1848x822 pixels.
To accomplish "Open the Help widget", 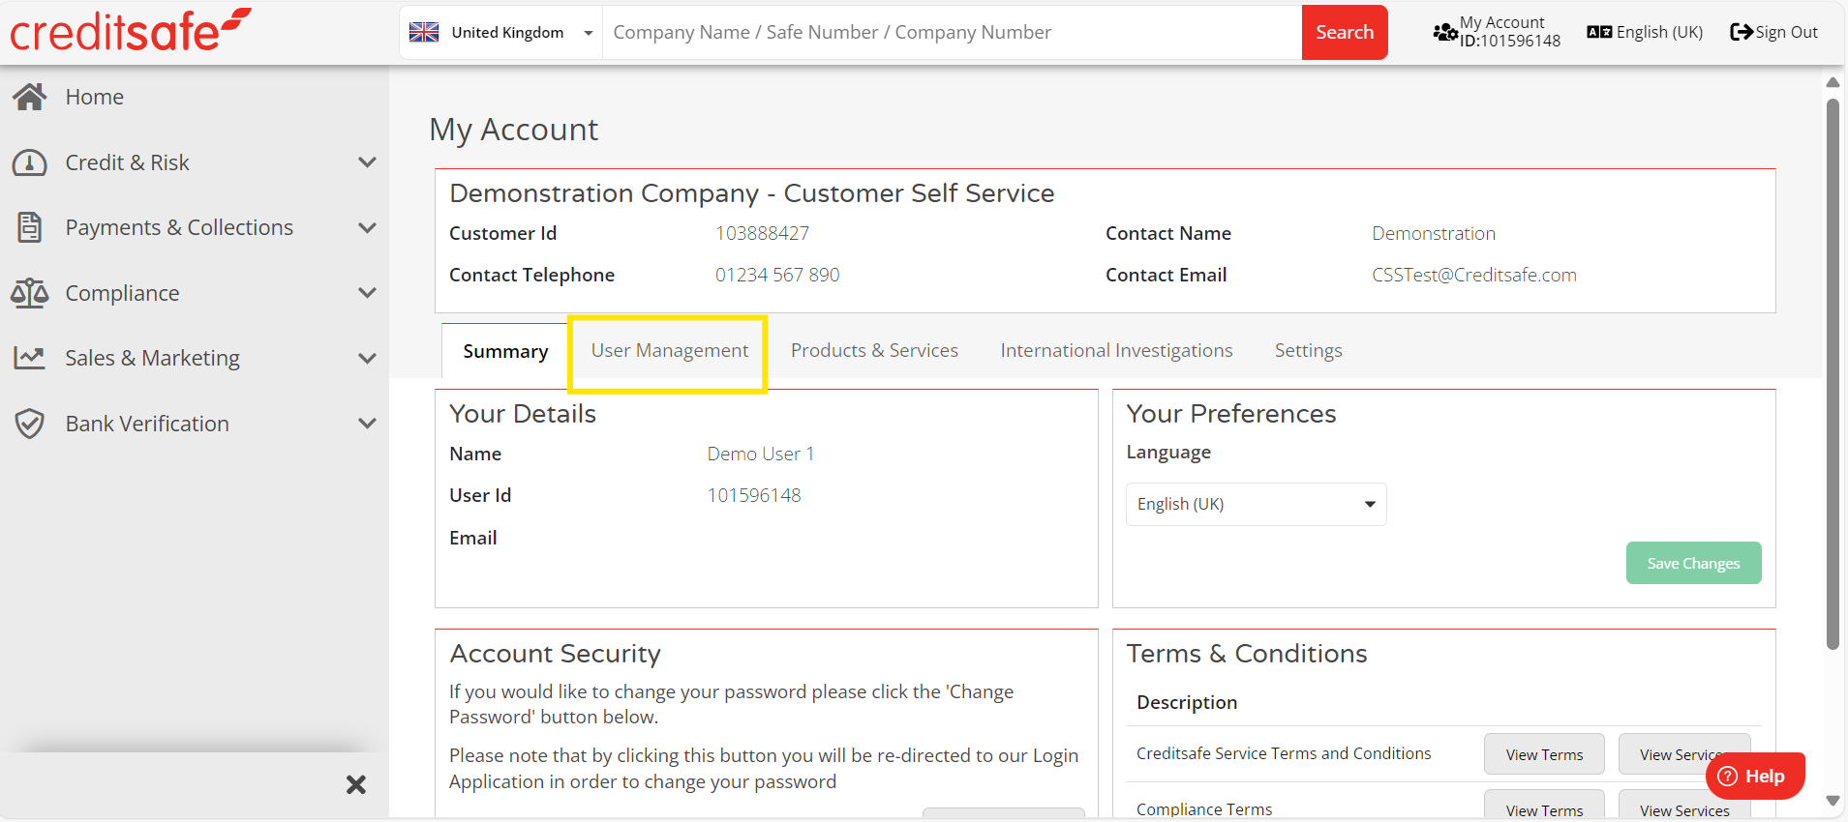I will click(x=1755, y=776).
